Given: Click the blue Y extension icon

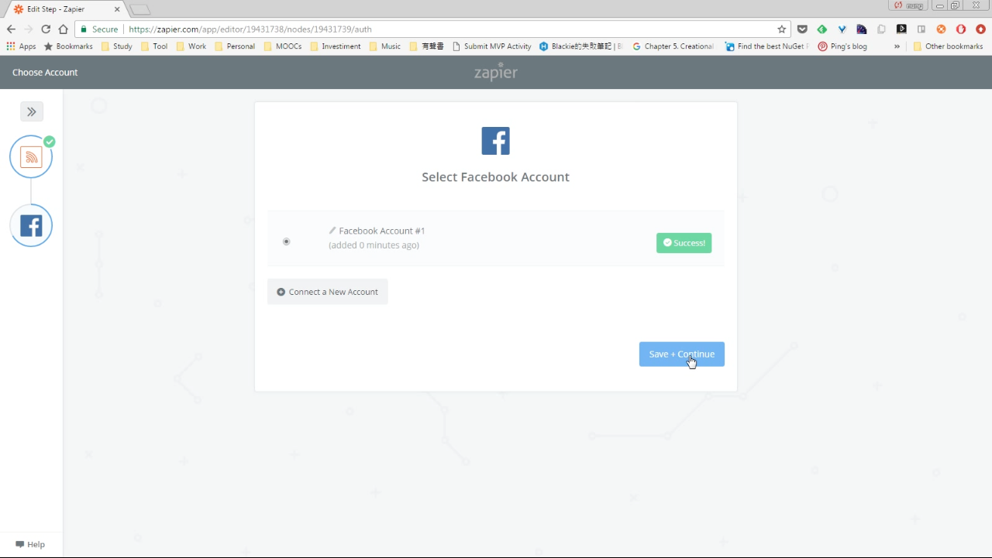Looking at the screenshot, I should pos(842,29).
